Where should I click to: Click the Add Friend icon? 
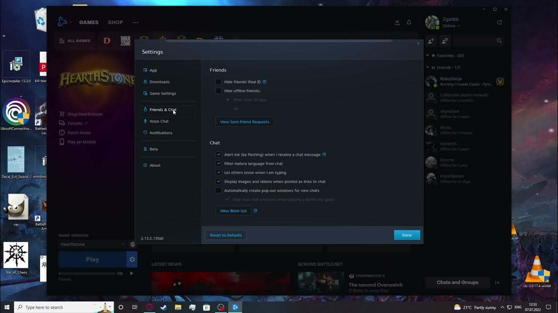pyautogui.click(x=431, y=41)
